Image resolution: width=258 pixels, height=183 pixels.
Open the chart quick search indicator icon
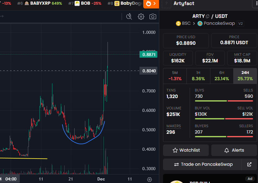pyautogui.click(x=129, y=17)
